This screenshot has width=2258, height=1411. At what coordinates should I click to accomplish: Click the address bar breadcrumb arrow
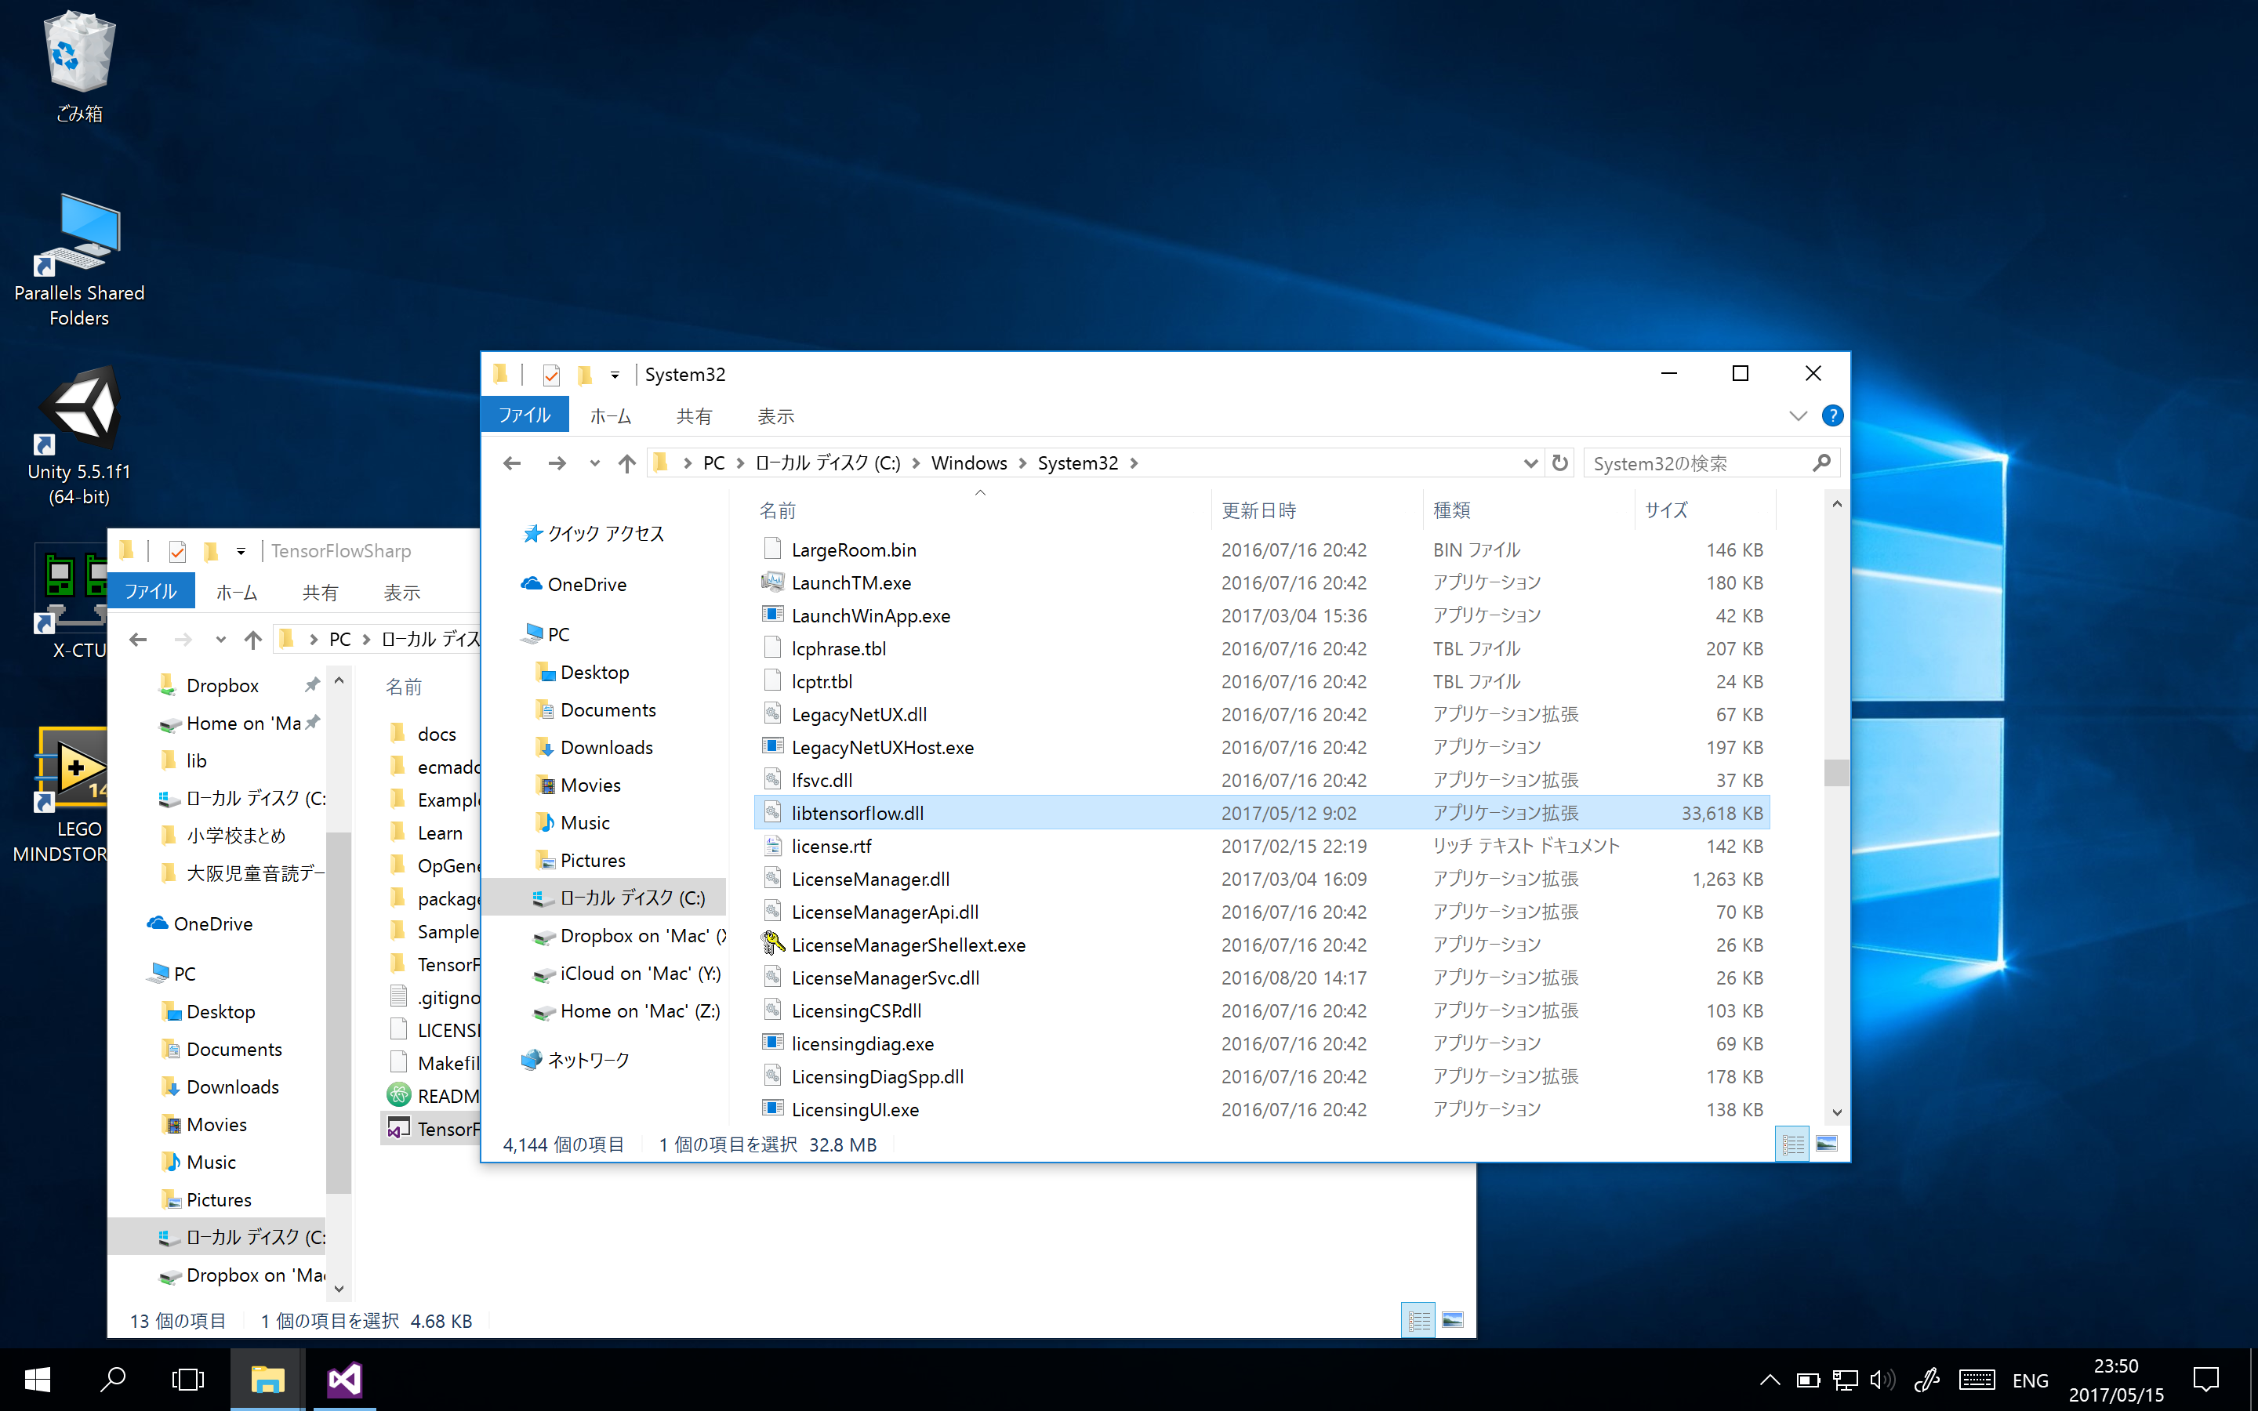tap(1138, 463)
